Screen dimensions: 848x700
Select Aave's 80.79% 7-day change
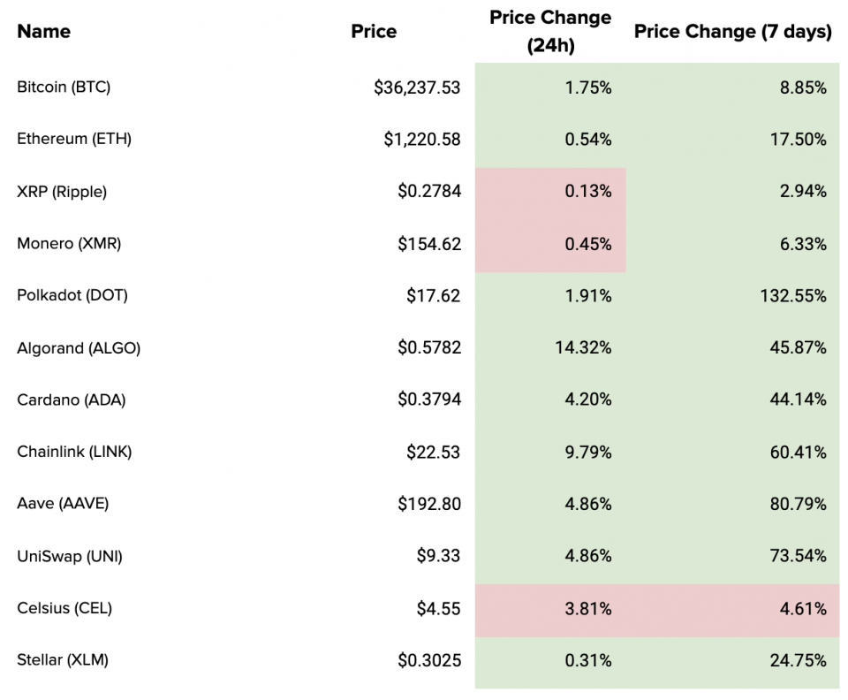[x=798, y=505]
